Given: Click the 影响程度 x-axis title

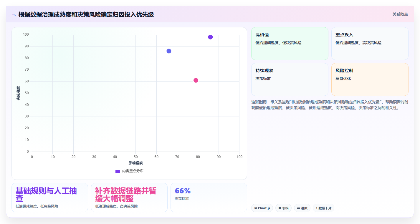Looking at the screenshot, I should point(135,163).
